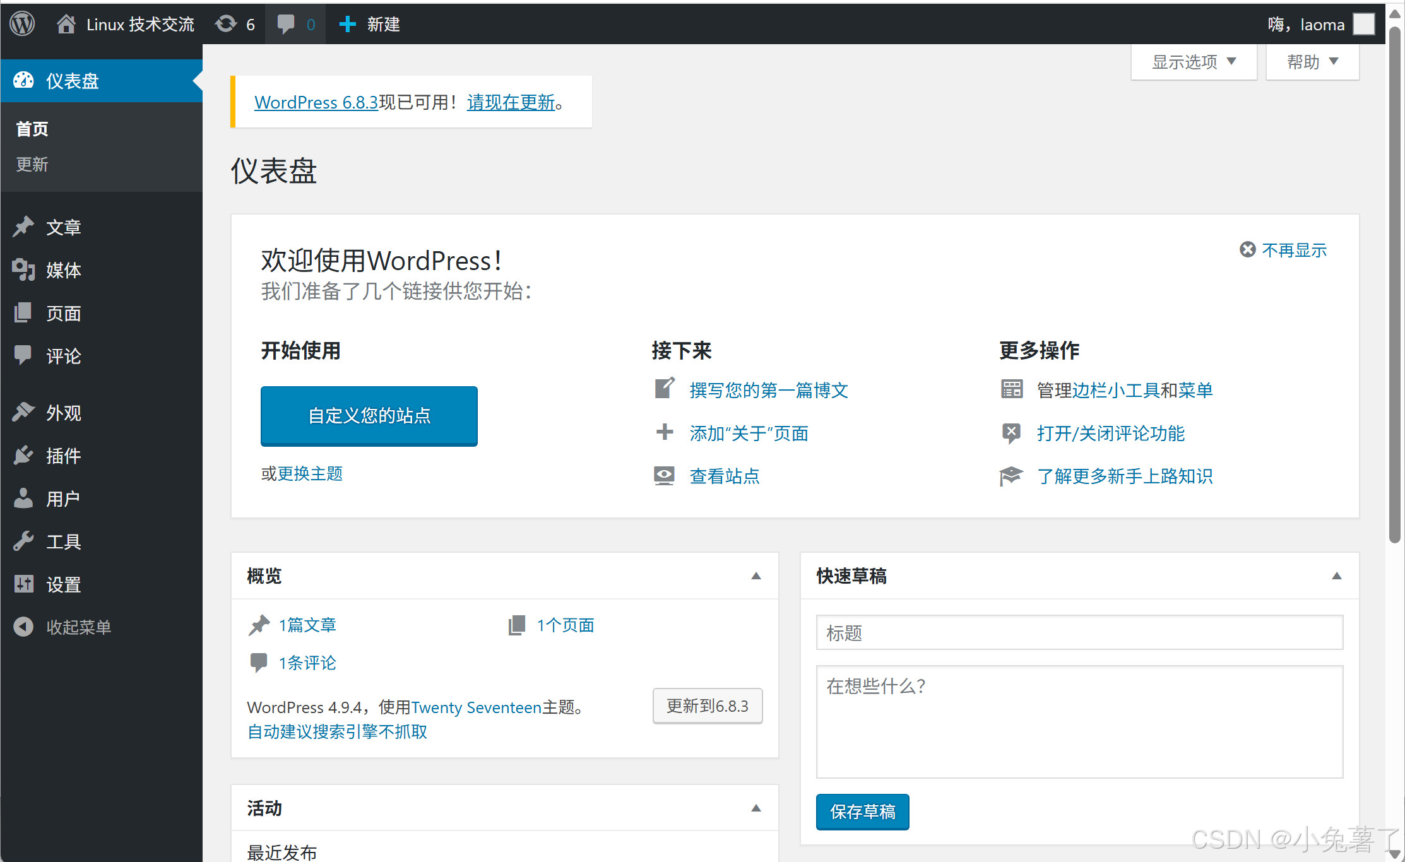1405x862 pixels.
Task: Open 媒体 media library in sidebar
Action: click(63, 270)
